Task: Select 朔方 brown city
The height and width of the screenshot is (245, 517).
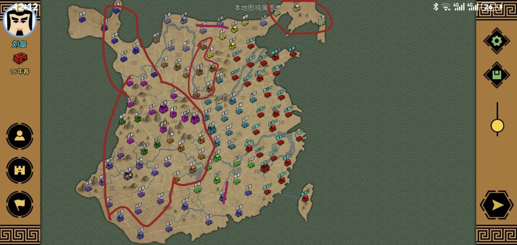Action: (x=156, y=40)
